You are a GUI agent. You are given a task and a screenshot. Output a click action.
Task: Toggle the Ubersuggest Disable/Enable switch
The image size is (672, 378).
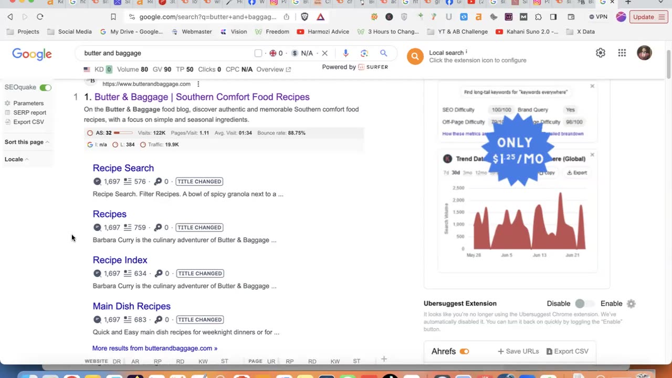coord(585,303)
